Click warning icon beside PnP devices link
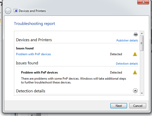The width and height of the screenshot is (152, 116). coord(135,54)
